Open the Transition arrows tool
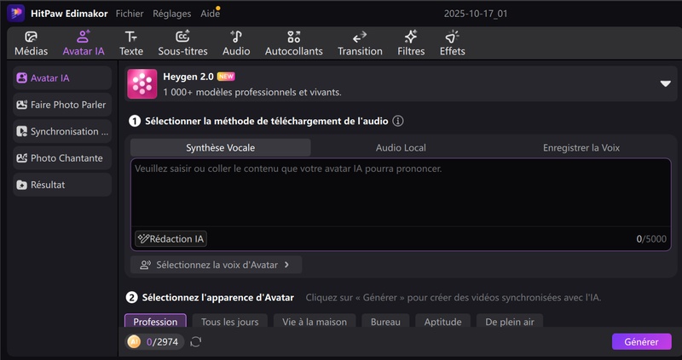 pyautogui.click(x=360, y=37)
